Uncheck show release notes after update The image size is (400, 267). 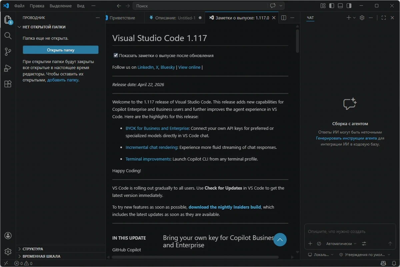(x=116, y=55)
